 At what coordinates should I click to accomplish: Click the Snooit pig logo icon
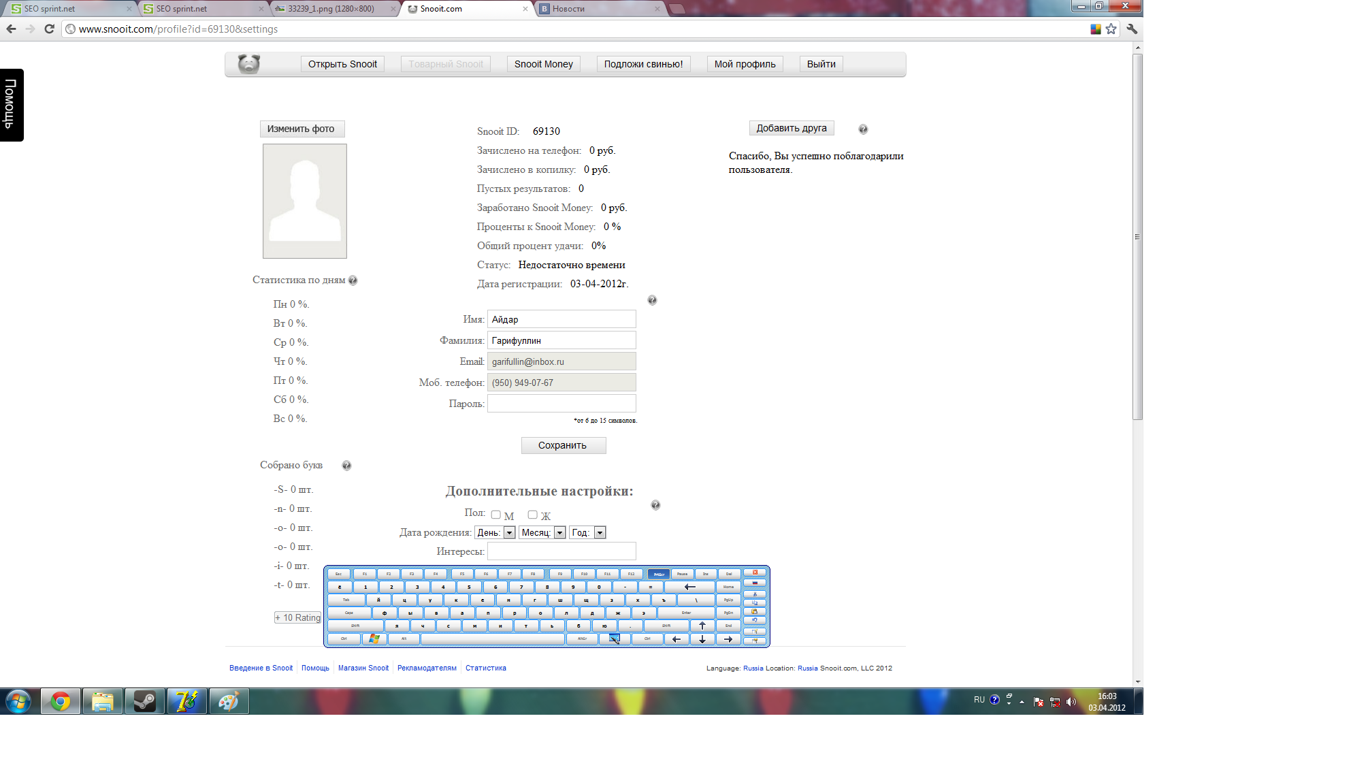pos(249,64)
